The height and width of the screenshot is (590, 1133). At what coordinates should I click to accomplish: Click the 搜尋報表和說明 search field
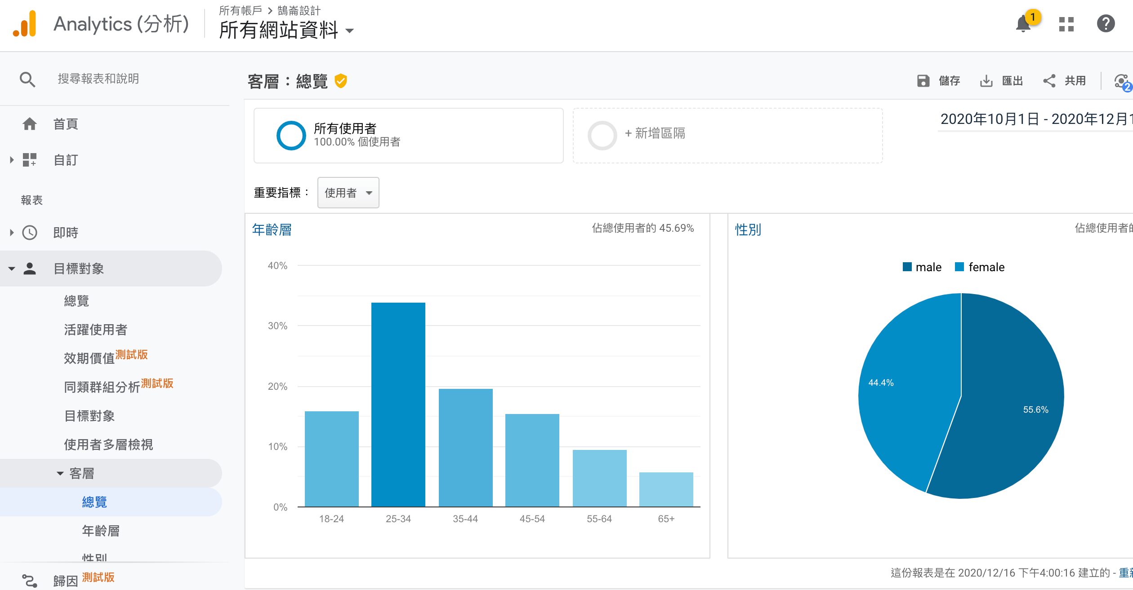[x=98, y=79]
